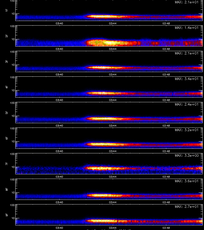
Task: Select 'MAX: 3.3e+00' text in panel 7F
Action: (187, 155)
